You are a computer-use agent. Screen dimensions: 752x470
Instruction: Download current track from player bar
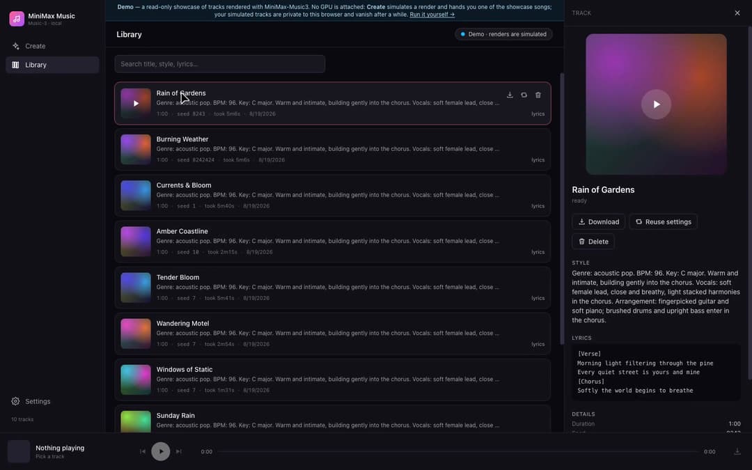(x=737, y=451)
